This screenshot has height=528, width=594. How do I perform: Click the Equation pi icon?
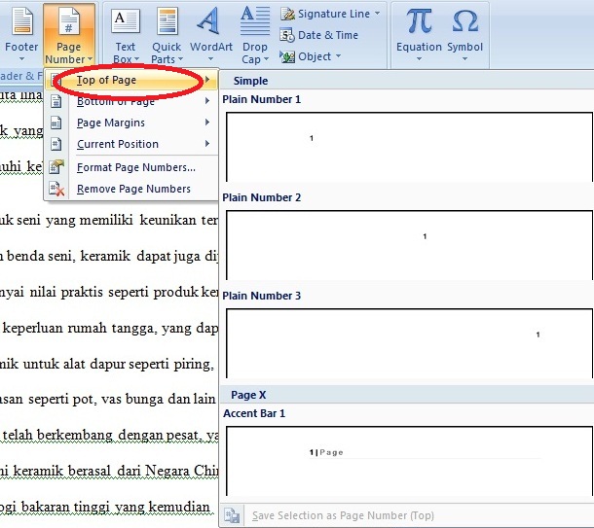click(419, 21)
